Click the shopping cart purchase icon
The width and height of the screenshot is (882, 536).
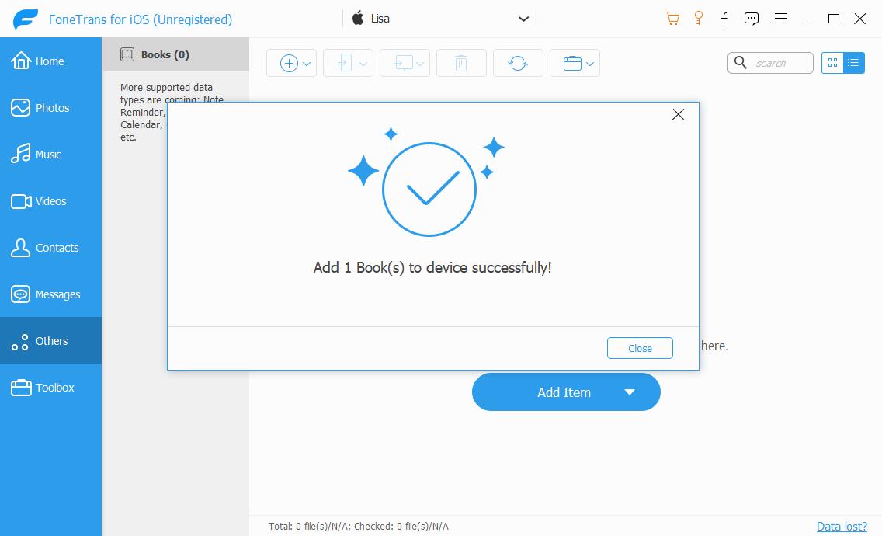point(672,19)
